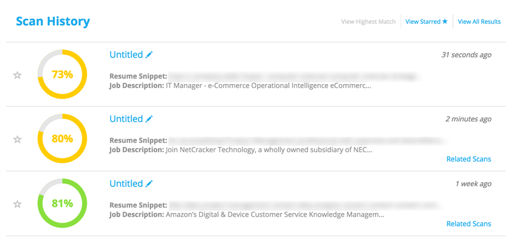The width and height of the screenshot is (512, 242).
Task: Click the IT Manager job description text
Action: [x=269, y=86]
